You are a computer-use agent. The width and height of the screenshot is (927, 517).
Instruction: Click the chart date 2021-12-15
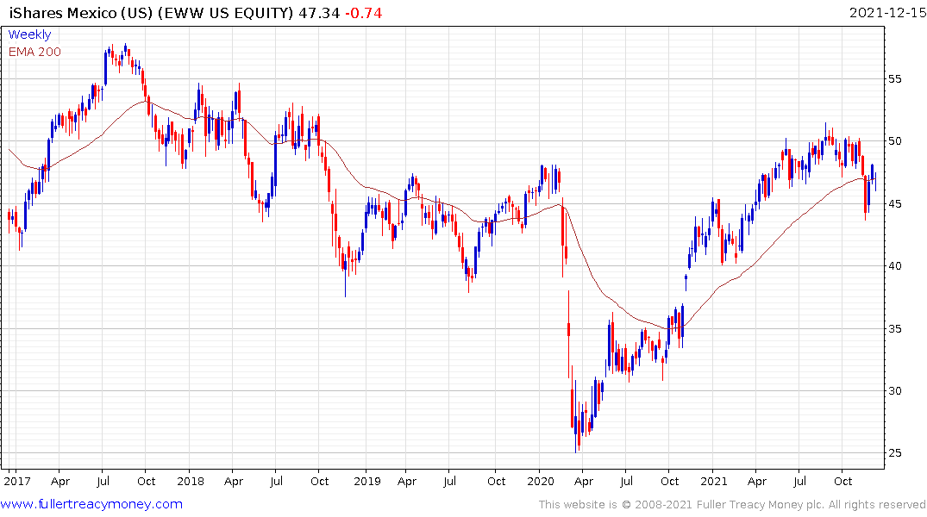887,13
